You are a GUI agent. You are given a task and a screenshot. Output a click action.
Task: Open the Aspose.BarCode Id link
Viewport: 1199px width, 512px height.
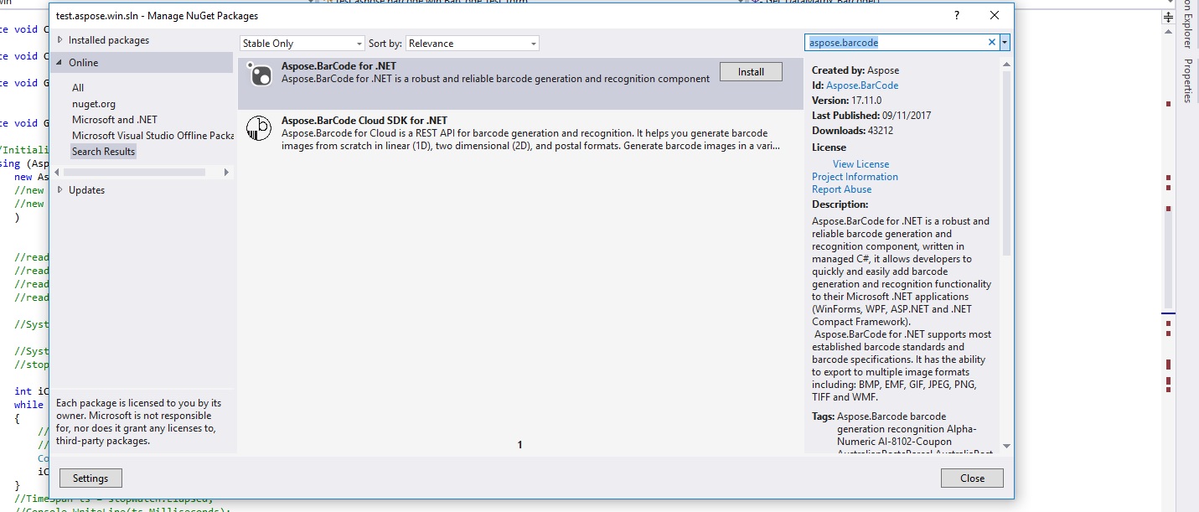(862, 85)
